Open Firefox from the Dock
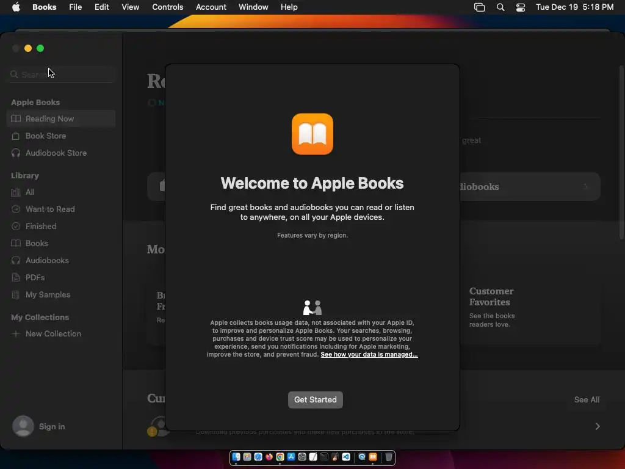The image size is (625, 469). tap(269, 457)
